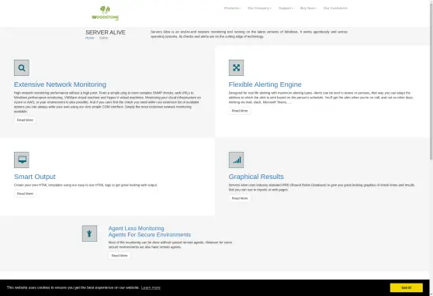Click Learn more in cookie banner

pos(151,287)
